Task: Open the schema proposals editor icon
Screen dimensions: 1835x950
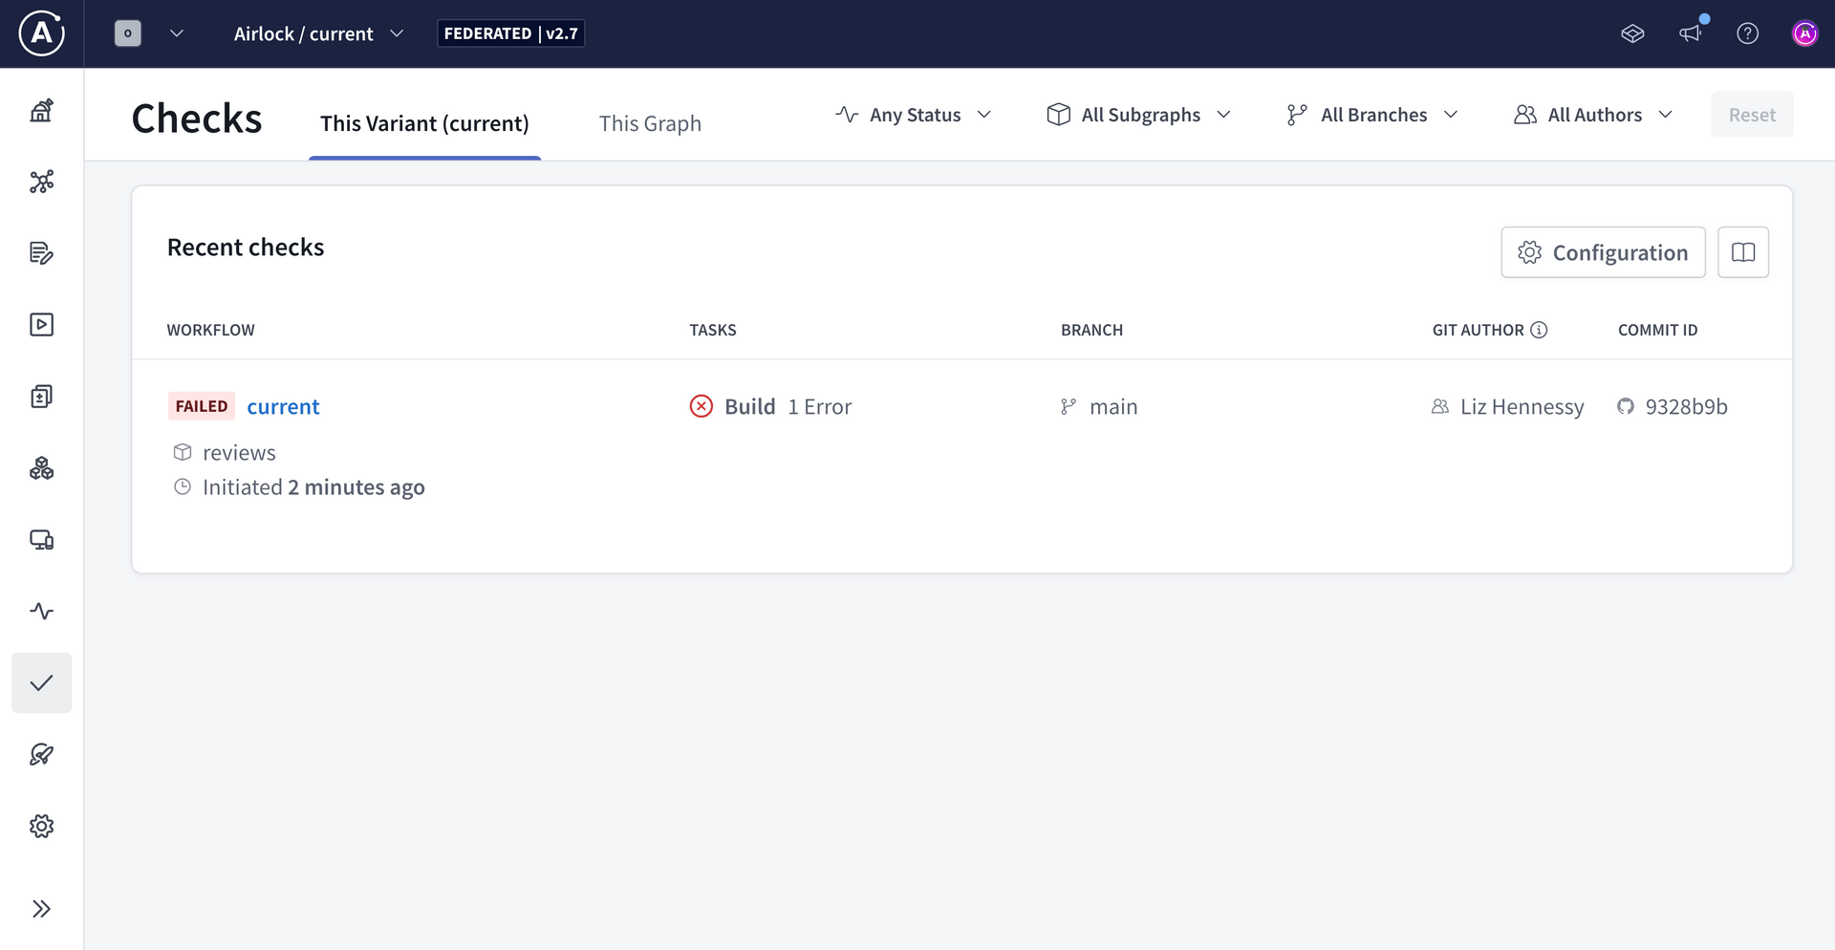Action: (41, 252)
